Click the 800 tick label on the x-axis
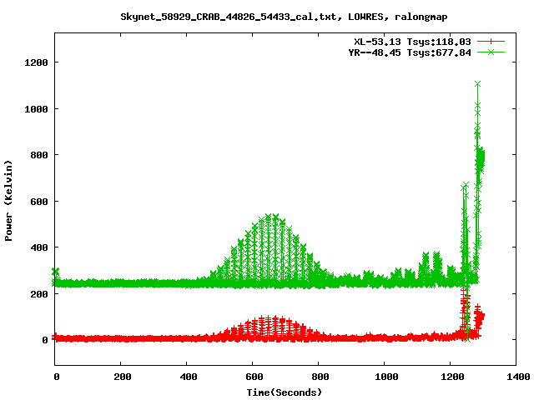 320,377
